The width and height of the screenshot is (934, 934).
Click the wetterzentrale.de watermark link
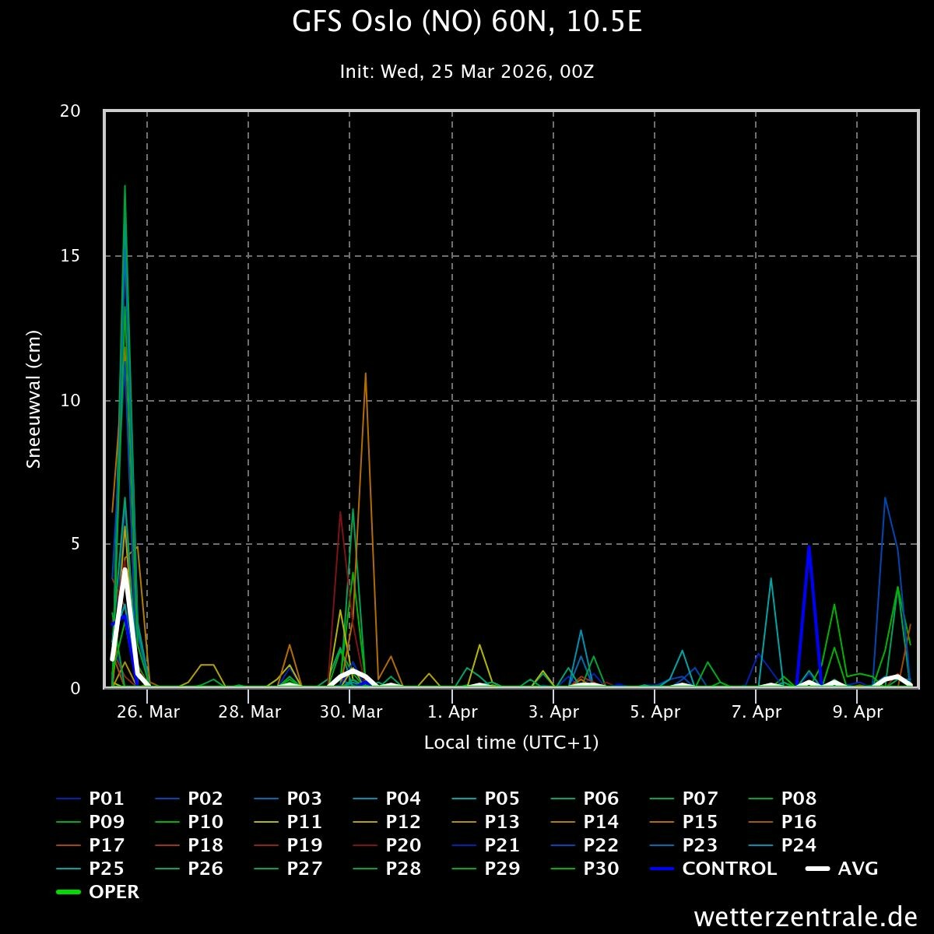[x=806, y=916]
